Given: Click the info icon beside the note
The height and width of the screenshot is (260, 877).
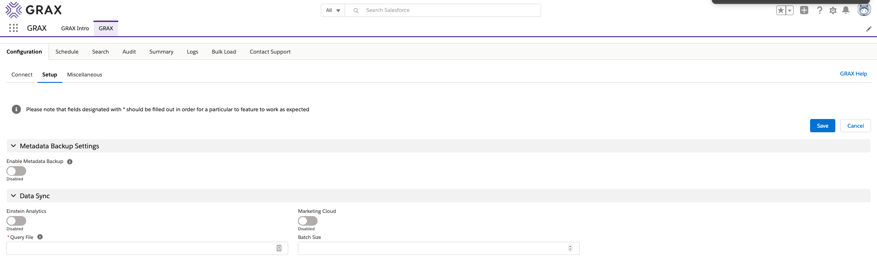Looking at the screenshot, I should click(16, 109).
